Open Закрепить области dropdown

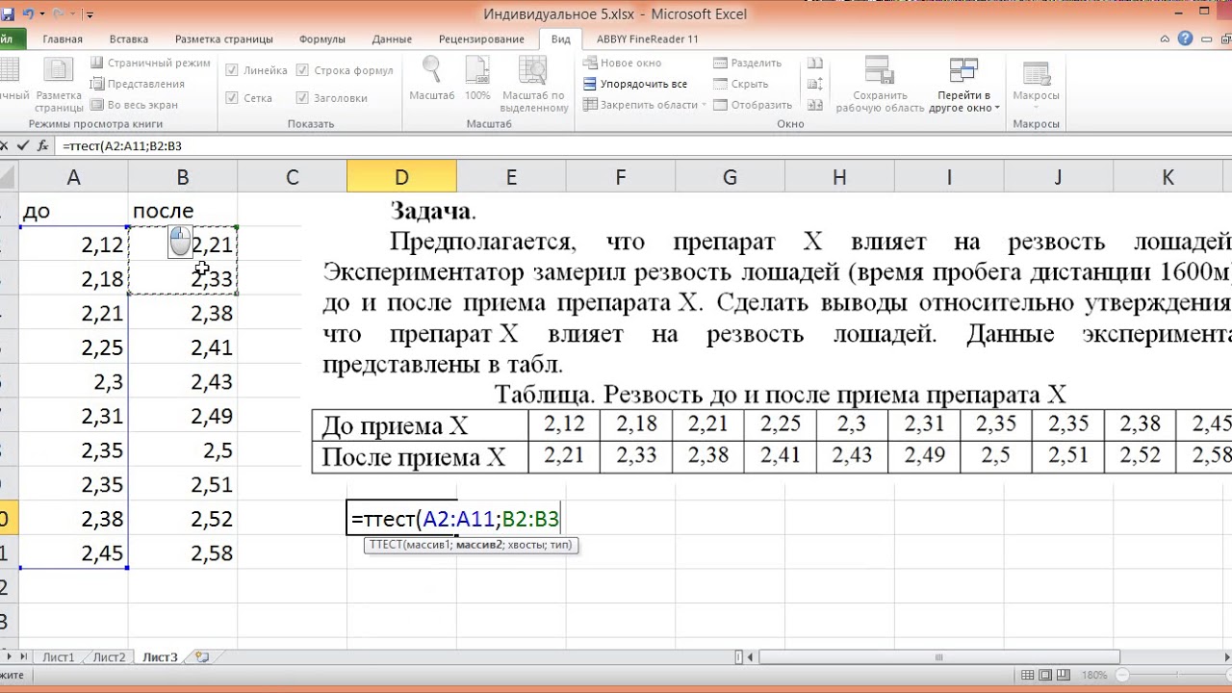644,105
